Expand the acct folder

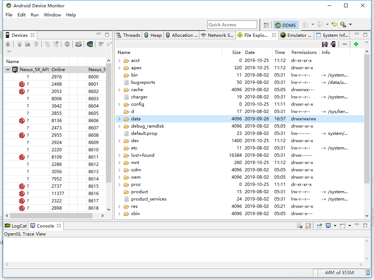click(119, 61)
